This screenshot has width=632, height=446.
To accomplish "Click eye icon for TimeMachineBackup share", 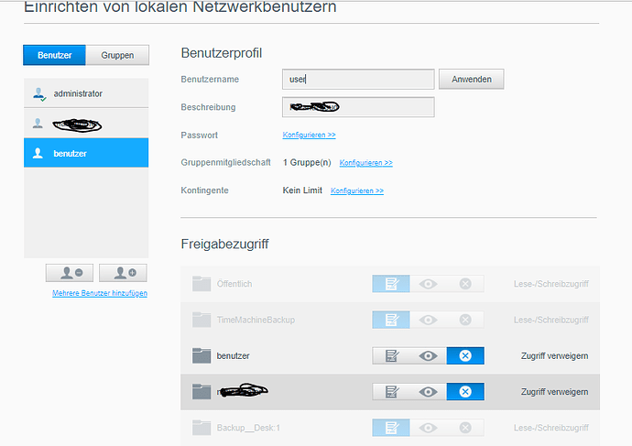I will [428, 320].
